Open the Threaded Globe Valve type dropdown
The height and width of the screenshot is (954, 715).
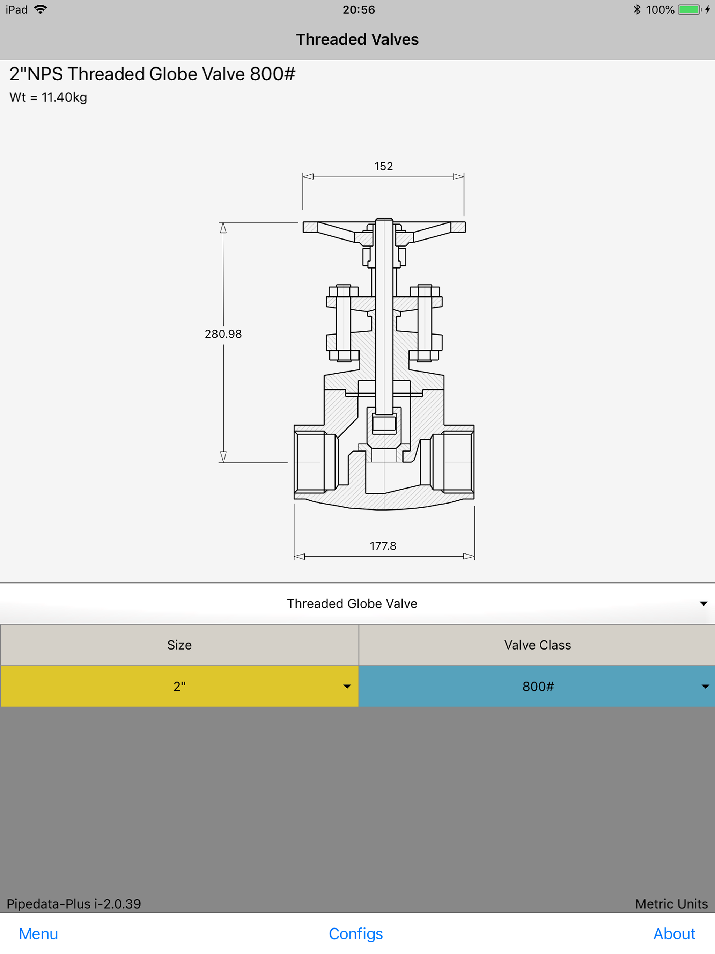click(352, 603)
